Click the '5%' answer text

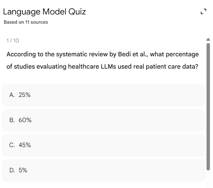click(23, 170)
